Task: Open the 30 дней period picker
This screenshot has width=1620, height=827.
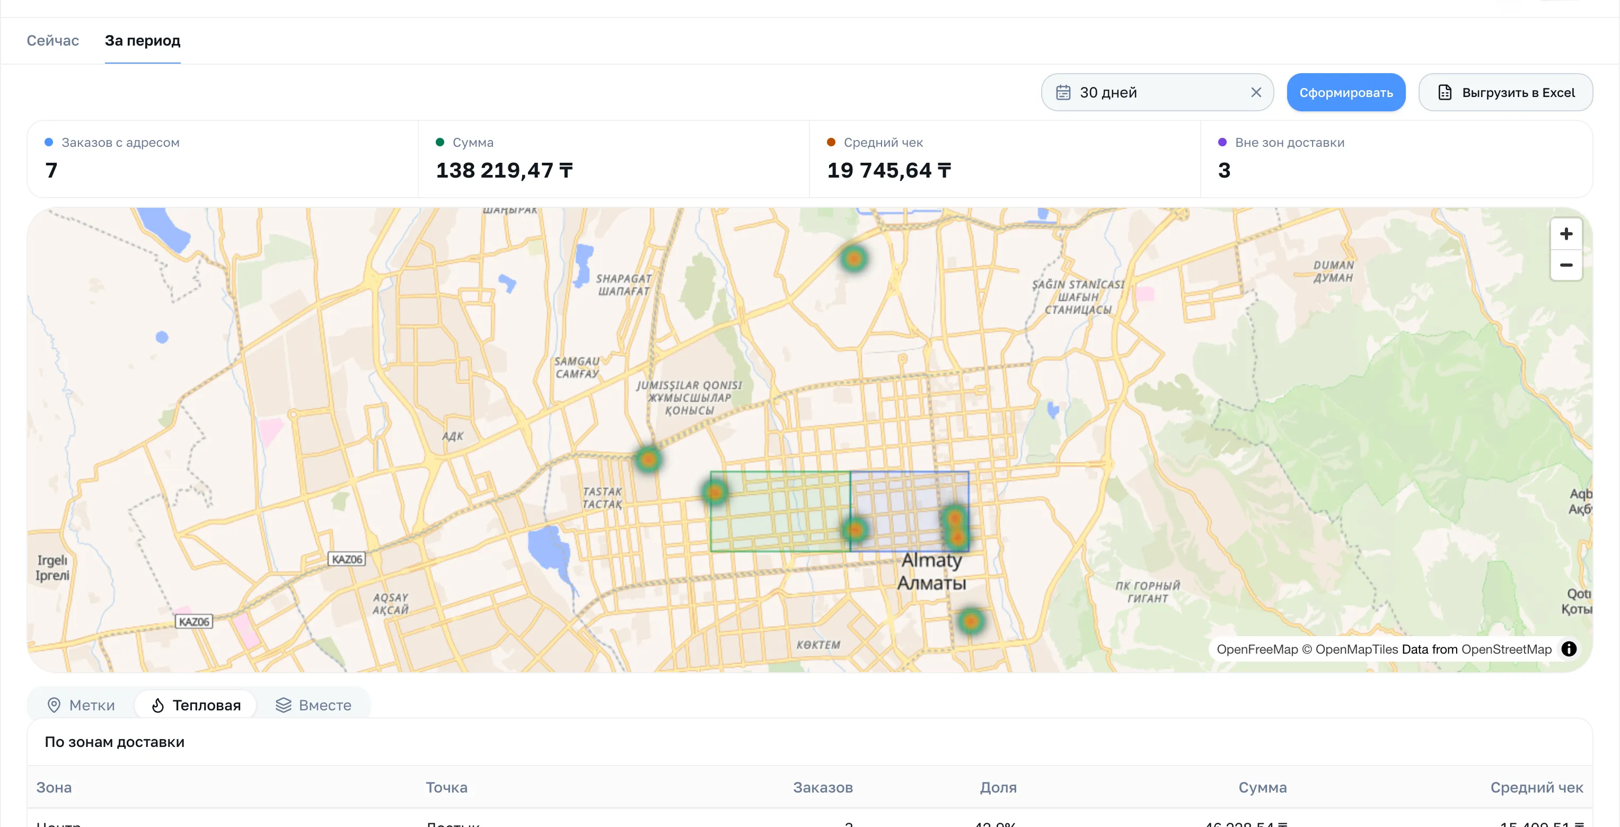Action: point(1157,92)
